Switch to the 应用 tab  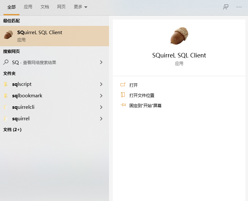click(28, 7)
